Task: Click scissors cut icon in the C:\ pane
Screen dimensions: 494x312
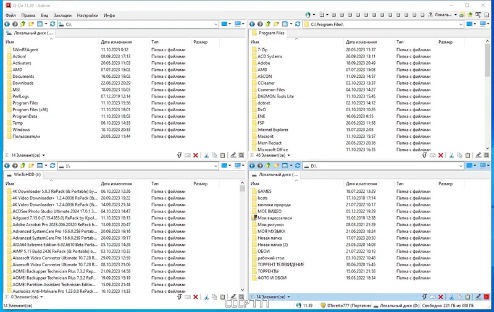Action: (x=206, y=155)
